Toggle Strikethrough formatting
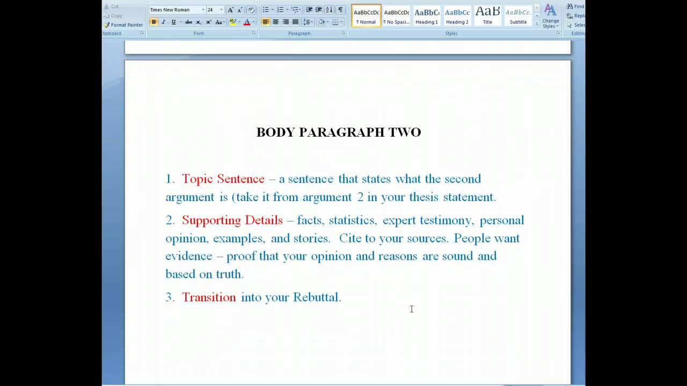Image resolution: width=687 pixels, height=386 pixels. [188, 22]
